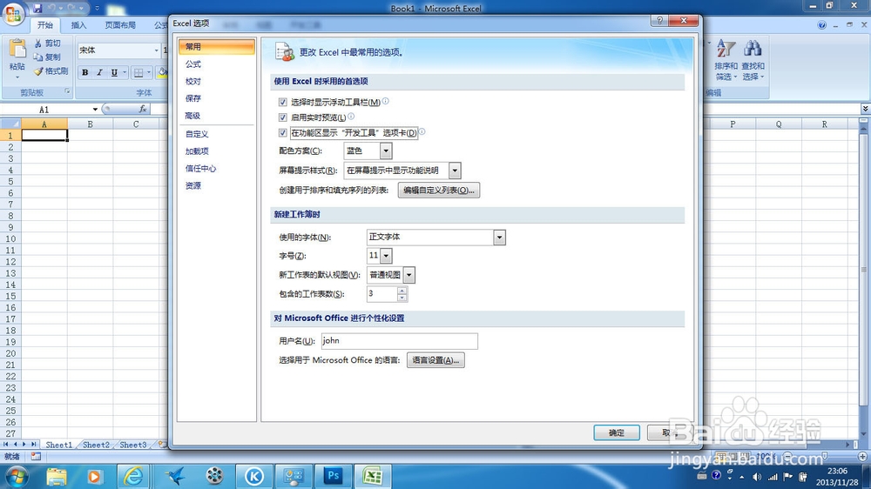Click the dialog's question-mark help button
Image resolution: width=871 pixels, height=489 pixels.
(x=659, y=21)
